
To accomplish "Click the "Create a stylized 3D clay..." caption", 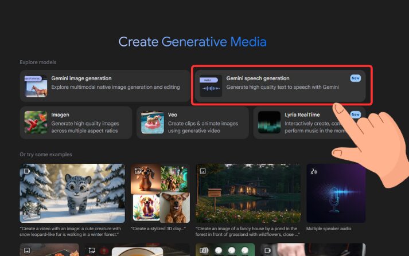I will 158,229.
